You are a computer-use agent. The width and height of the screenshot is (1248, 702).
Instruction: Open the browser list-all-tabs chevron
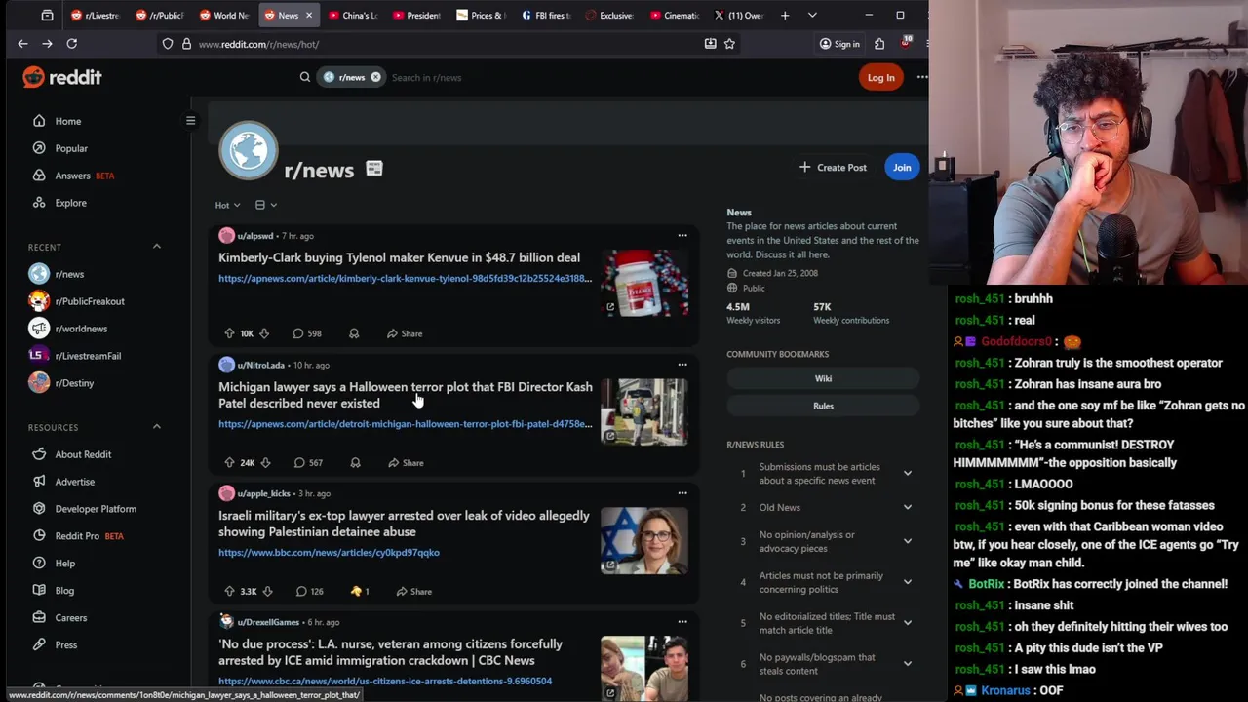click(812, 15)
